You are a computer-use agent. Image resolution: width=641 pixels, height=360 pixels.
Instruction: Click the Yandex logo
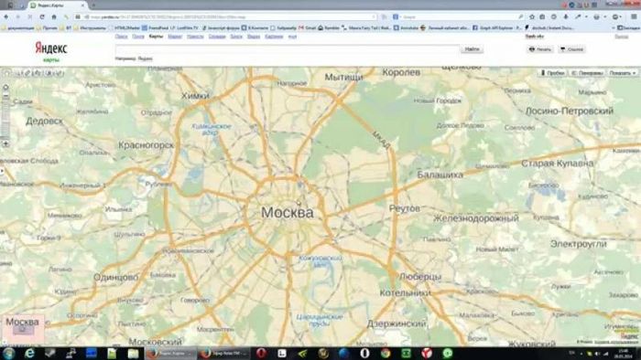[x=51, y=48]
